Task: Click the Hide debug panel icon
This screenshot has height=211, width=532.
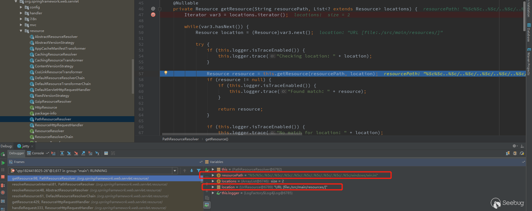Action: (x=522, y=146)
